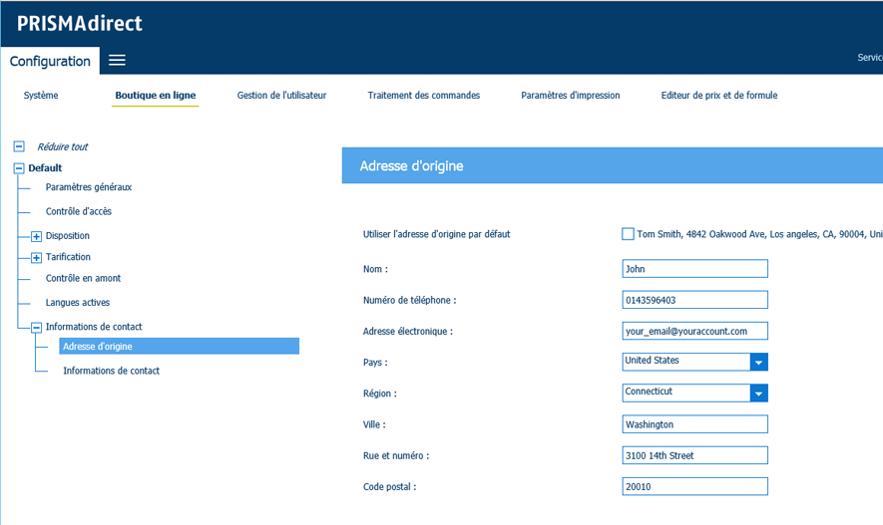Select the Tarification tree item
Image resolution: width=883 pixels, height=525 pixels.
coord(68,257)
